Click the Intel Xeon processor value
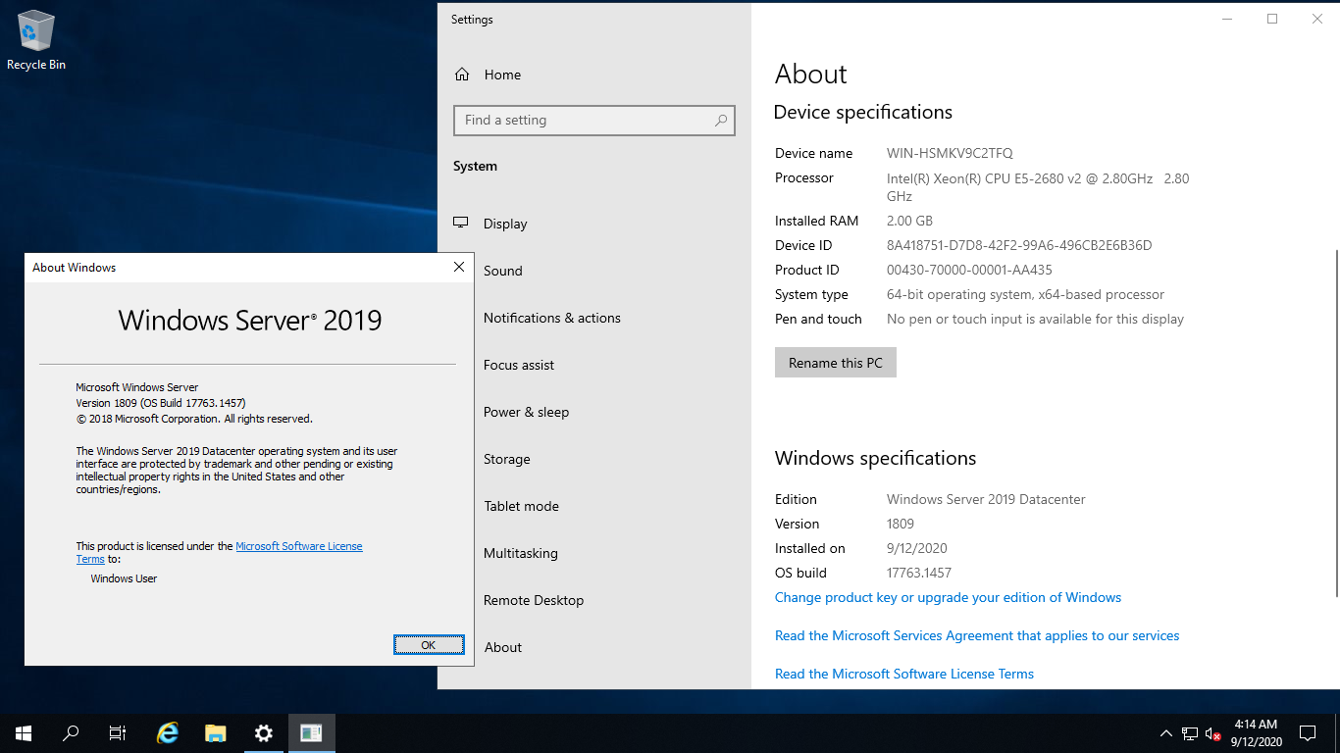This screenshot has width=1340, height=753. point(1038,187)
